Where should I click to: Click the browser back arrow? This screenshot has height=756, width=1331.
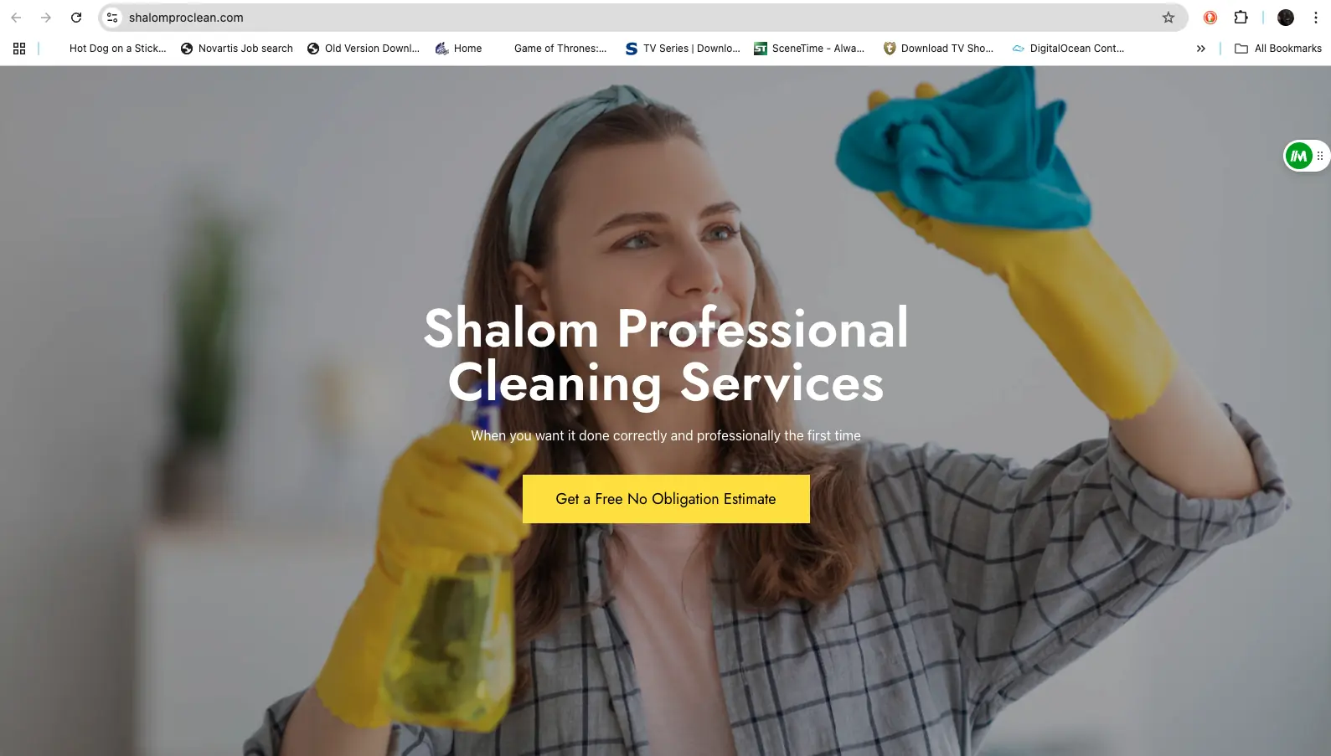[16, 18]
